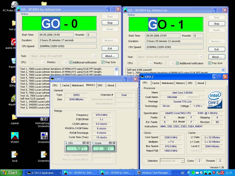The height and width of the screenshot is (176, 235).
Task: Click the 'Self-test 512K passed!' log line
Action: tap(33, 99)
